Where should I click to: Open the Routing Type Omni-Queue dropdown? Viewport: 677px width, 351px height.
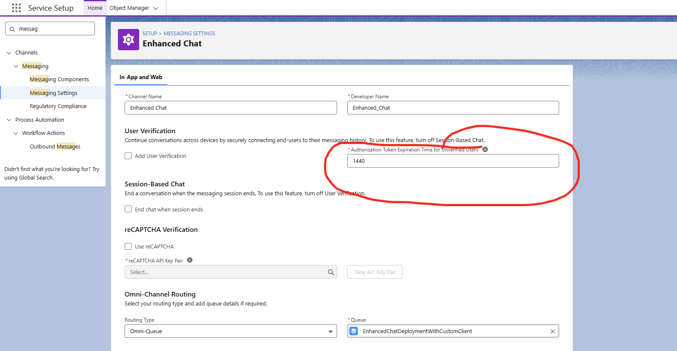(231, 331)
